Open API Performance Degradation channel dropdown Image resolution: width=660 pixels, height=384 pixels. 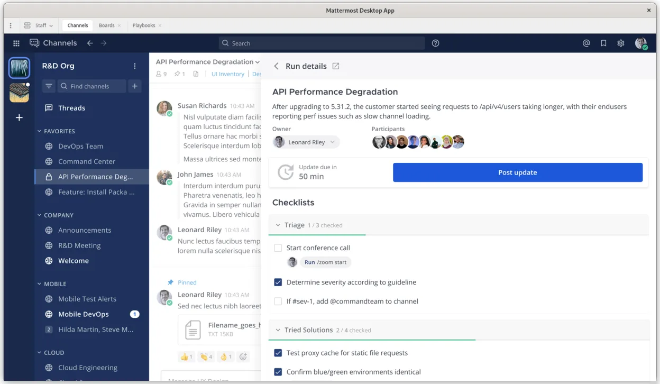(208, 62)
